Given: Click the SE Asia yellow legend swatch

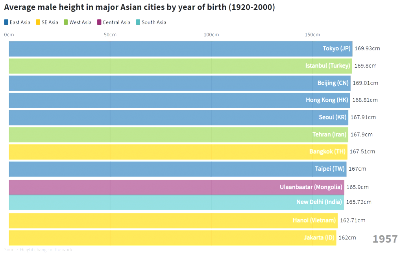Looking at the screenshot, I should 38,22.
